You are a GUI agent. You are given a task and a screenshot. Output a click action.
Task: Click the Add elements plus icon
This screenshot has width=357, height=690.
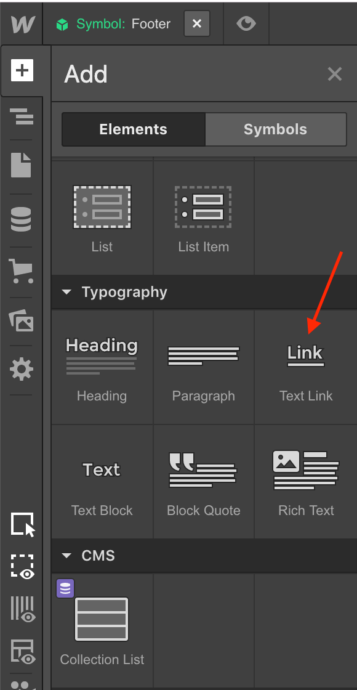[x=22, y=70]
